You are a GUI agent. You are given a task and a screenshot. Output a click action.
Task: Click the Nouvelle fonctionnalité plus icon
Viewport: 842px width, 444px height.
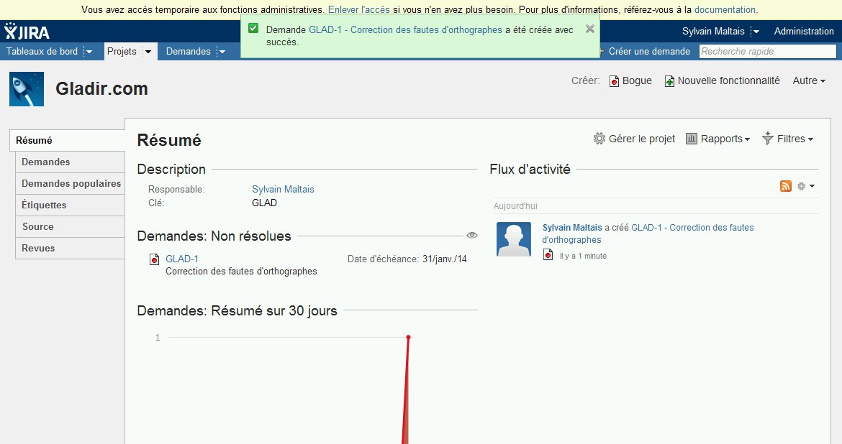click(669, 81)
